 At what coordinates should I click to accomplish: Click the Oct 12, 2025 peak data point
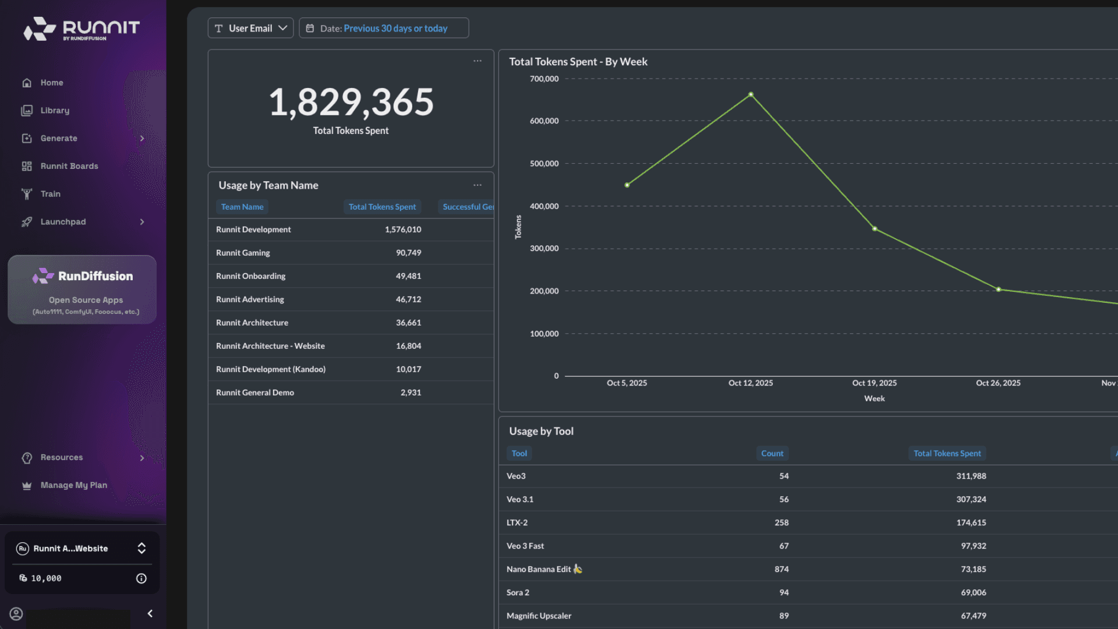[751, 94]
